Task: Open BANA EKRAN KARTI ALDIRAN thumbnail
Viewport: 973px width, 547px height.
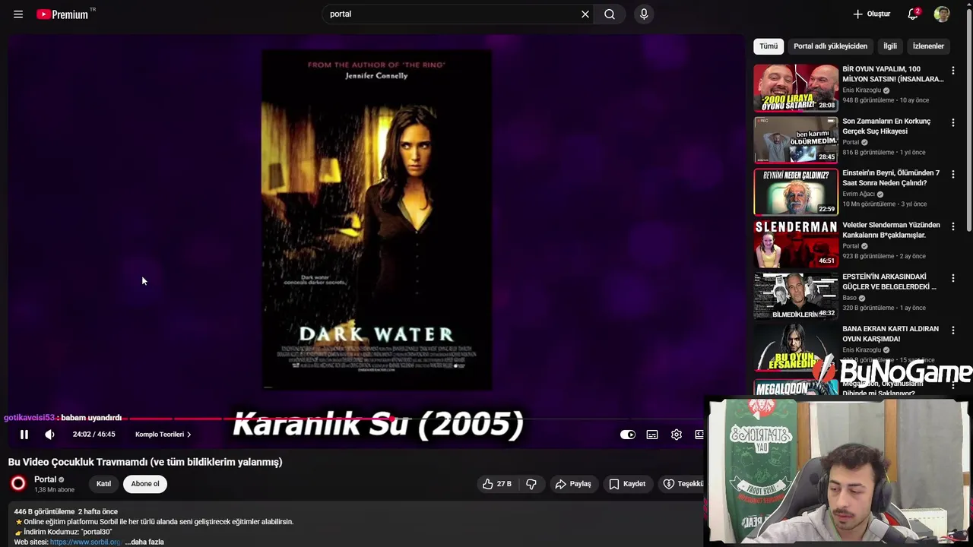Action: tap(796, 348)
